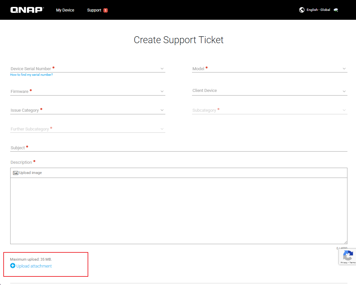This screenshot has width=356, height=285.
Task: Open the How to find my serial number link
Action: [32, 75]
